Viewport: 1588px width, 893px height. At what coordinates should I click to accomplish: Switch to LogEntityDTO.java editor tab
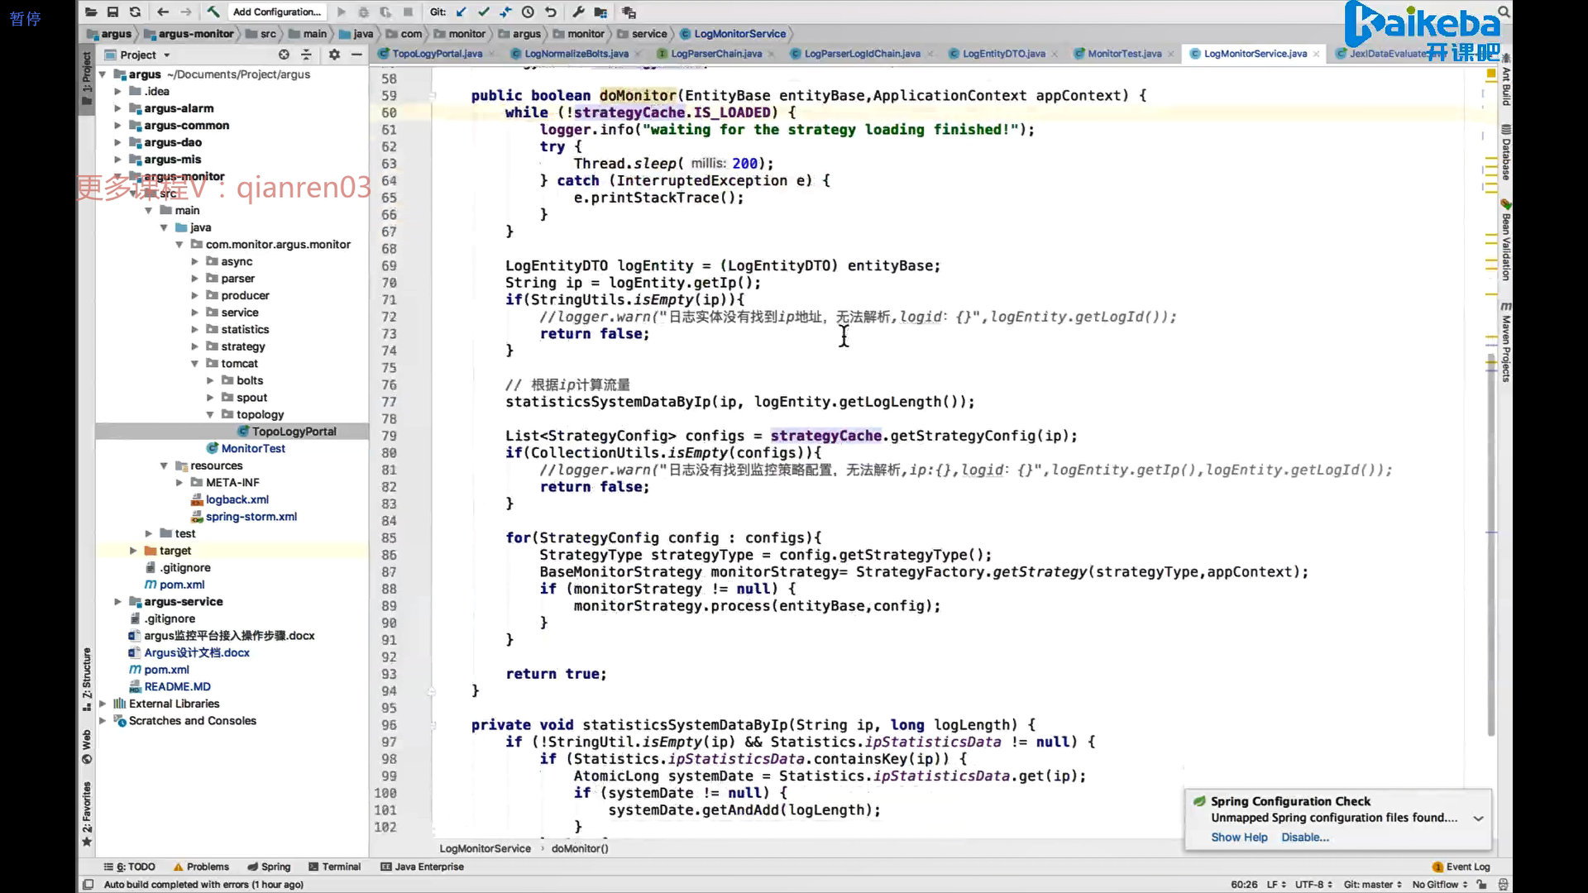coord(1003,54)
